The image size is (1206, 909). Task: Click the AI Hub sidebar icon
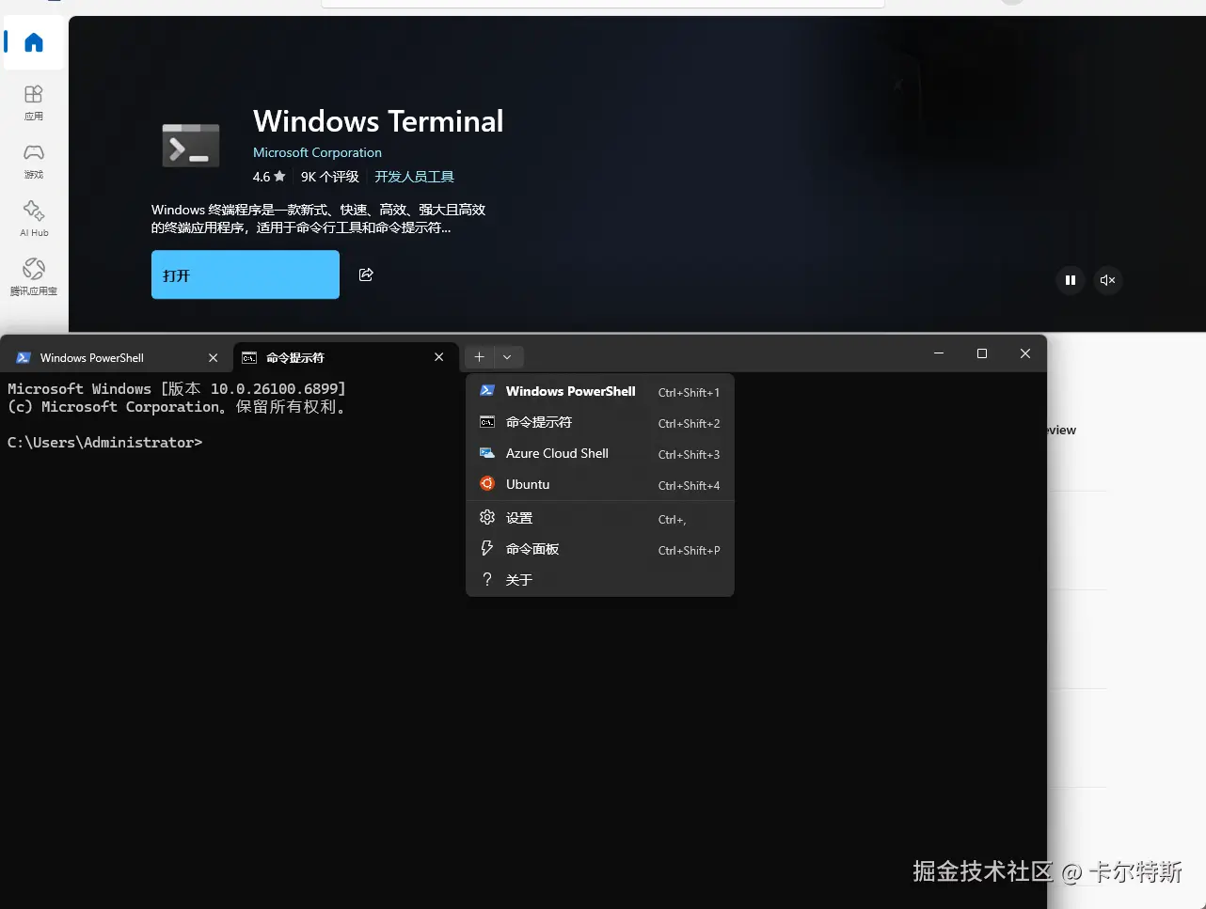click(x=33, y=218)
